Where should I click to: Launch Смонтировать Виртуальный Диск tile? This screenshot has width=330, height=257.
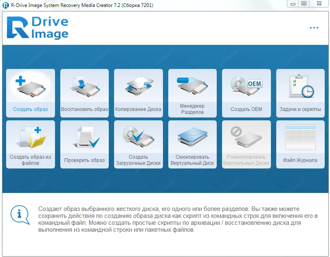tap(192, 144)
